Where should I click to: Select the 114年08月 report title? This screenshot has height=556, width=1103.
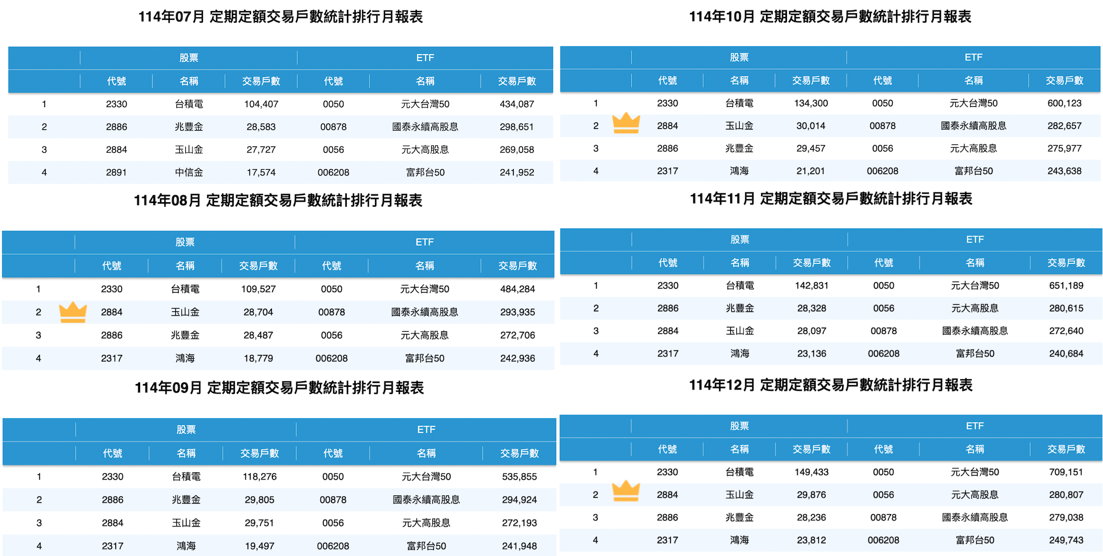(278, 200)
